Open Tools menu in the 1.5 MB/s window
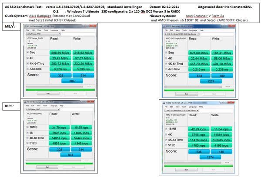Screen dimensions: 261x177 pyautogui.click(x=46, y=30)
